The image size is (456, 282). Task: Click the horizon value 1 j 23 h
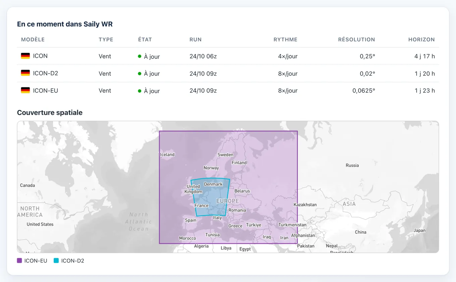pos(425,91)
